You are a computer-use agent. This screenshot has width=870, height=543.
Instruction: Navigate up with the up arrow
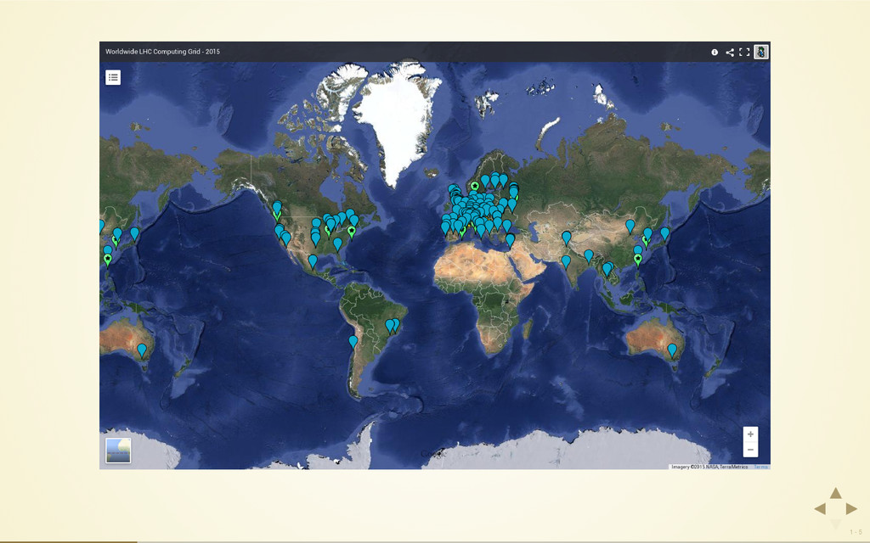point(836,493)
